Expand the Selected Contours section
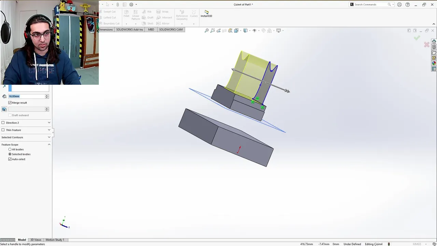Viewport: 437px width, 246px height. point(49,137)
